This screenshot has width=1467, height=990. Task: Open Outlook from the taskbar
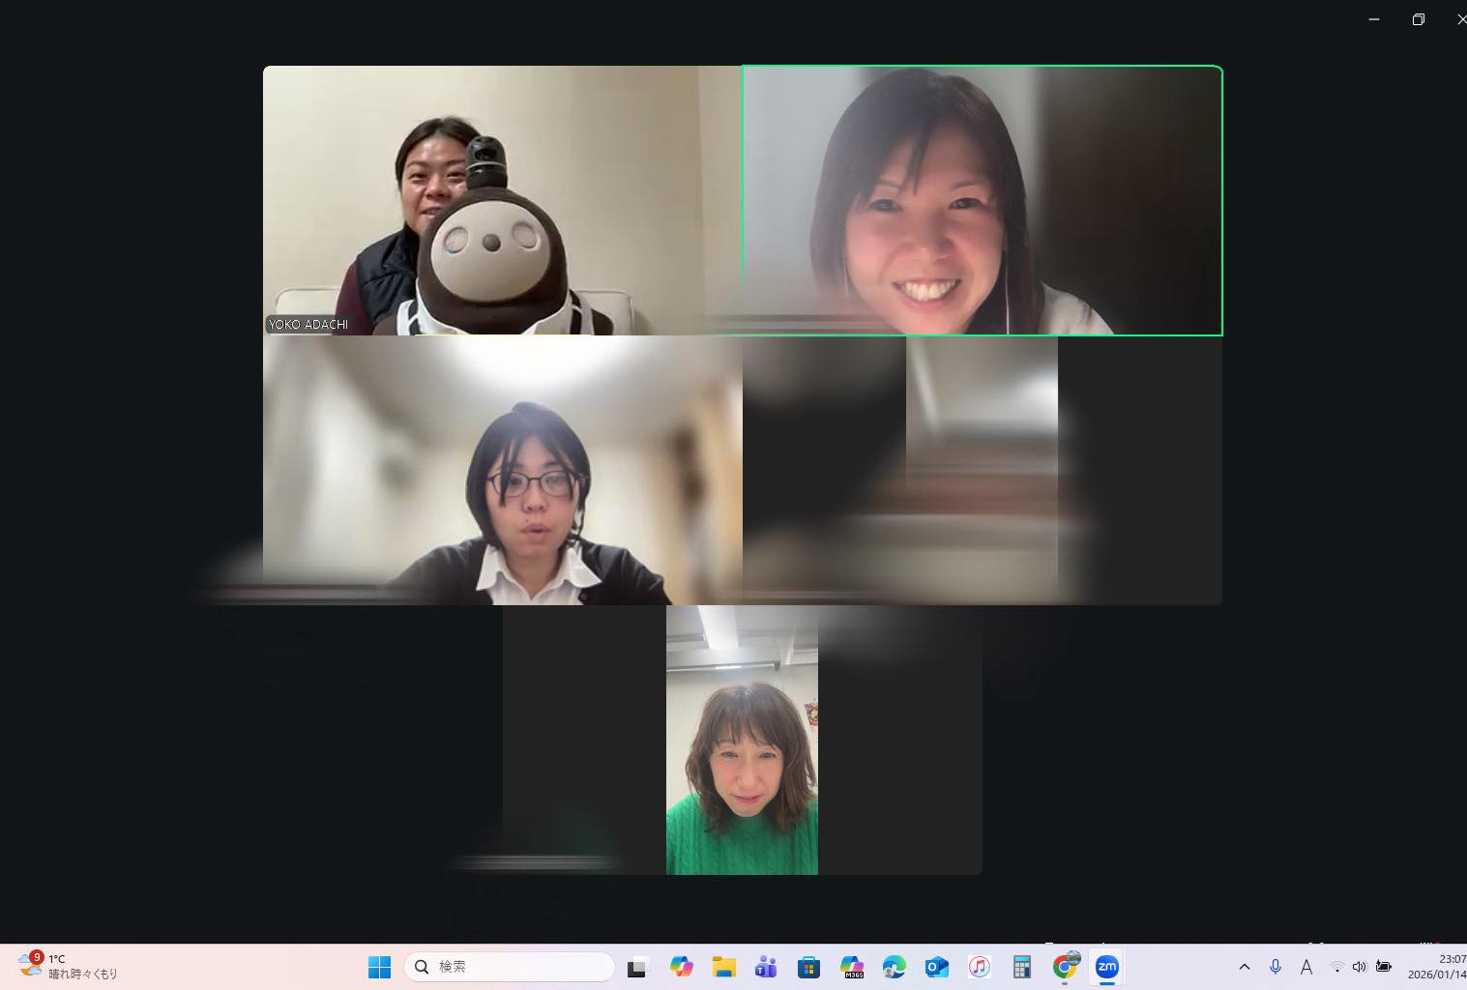tap(936, 967)
